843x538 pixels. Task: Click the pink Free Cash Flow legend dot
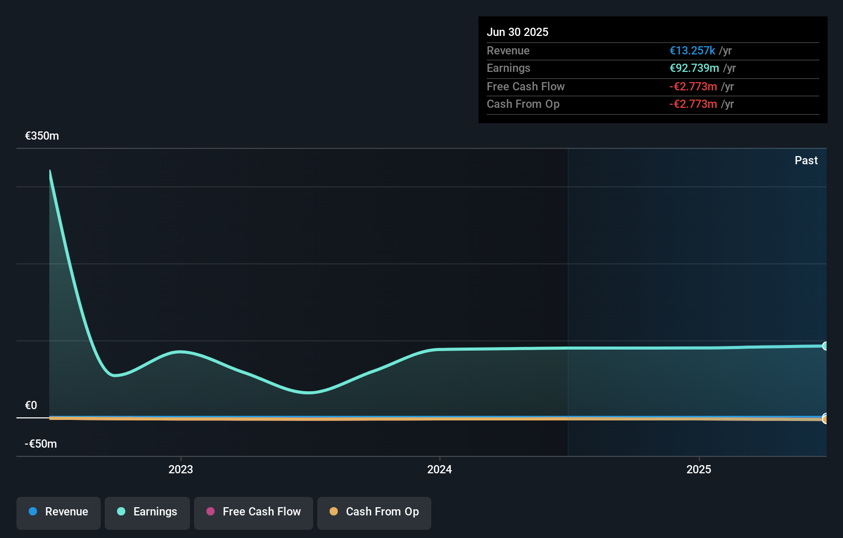(210, 511)
